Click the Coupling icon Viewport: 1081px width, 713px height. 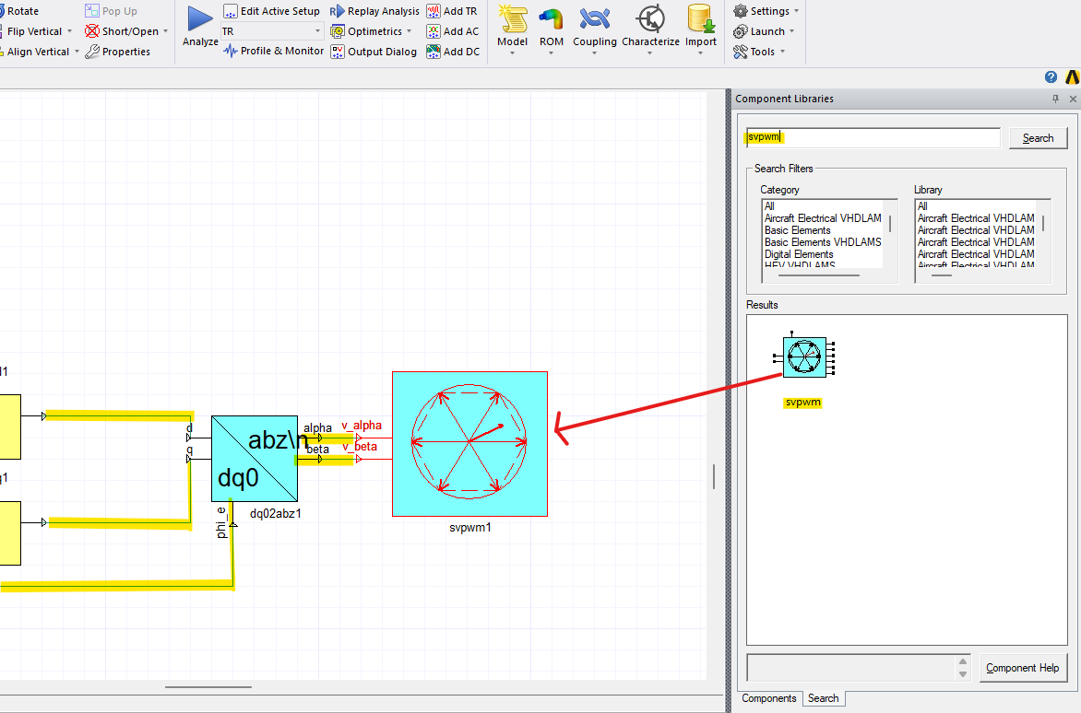(x=594, y=19)
